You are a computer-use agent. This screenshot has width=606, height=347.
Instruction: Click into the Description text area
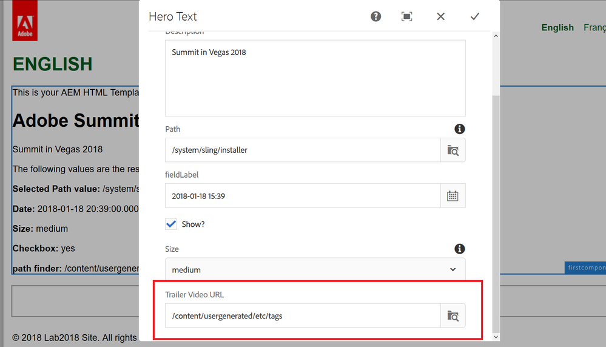(x=315, y=78)
